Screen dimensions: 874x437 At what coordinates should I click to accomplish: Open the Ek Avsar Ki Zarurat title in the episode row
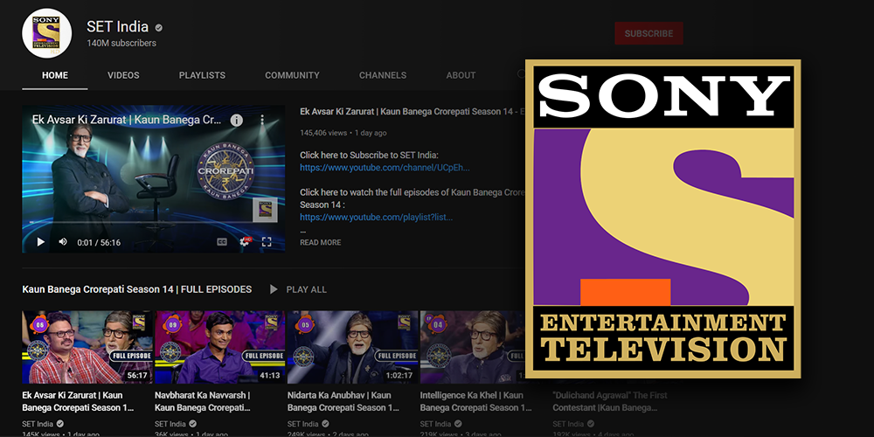click(78, 401)
